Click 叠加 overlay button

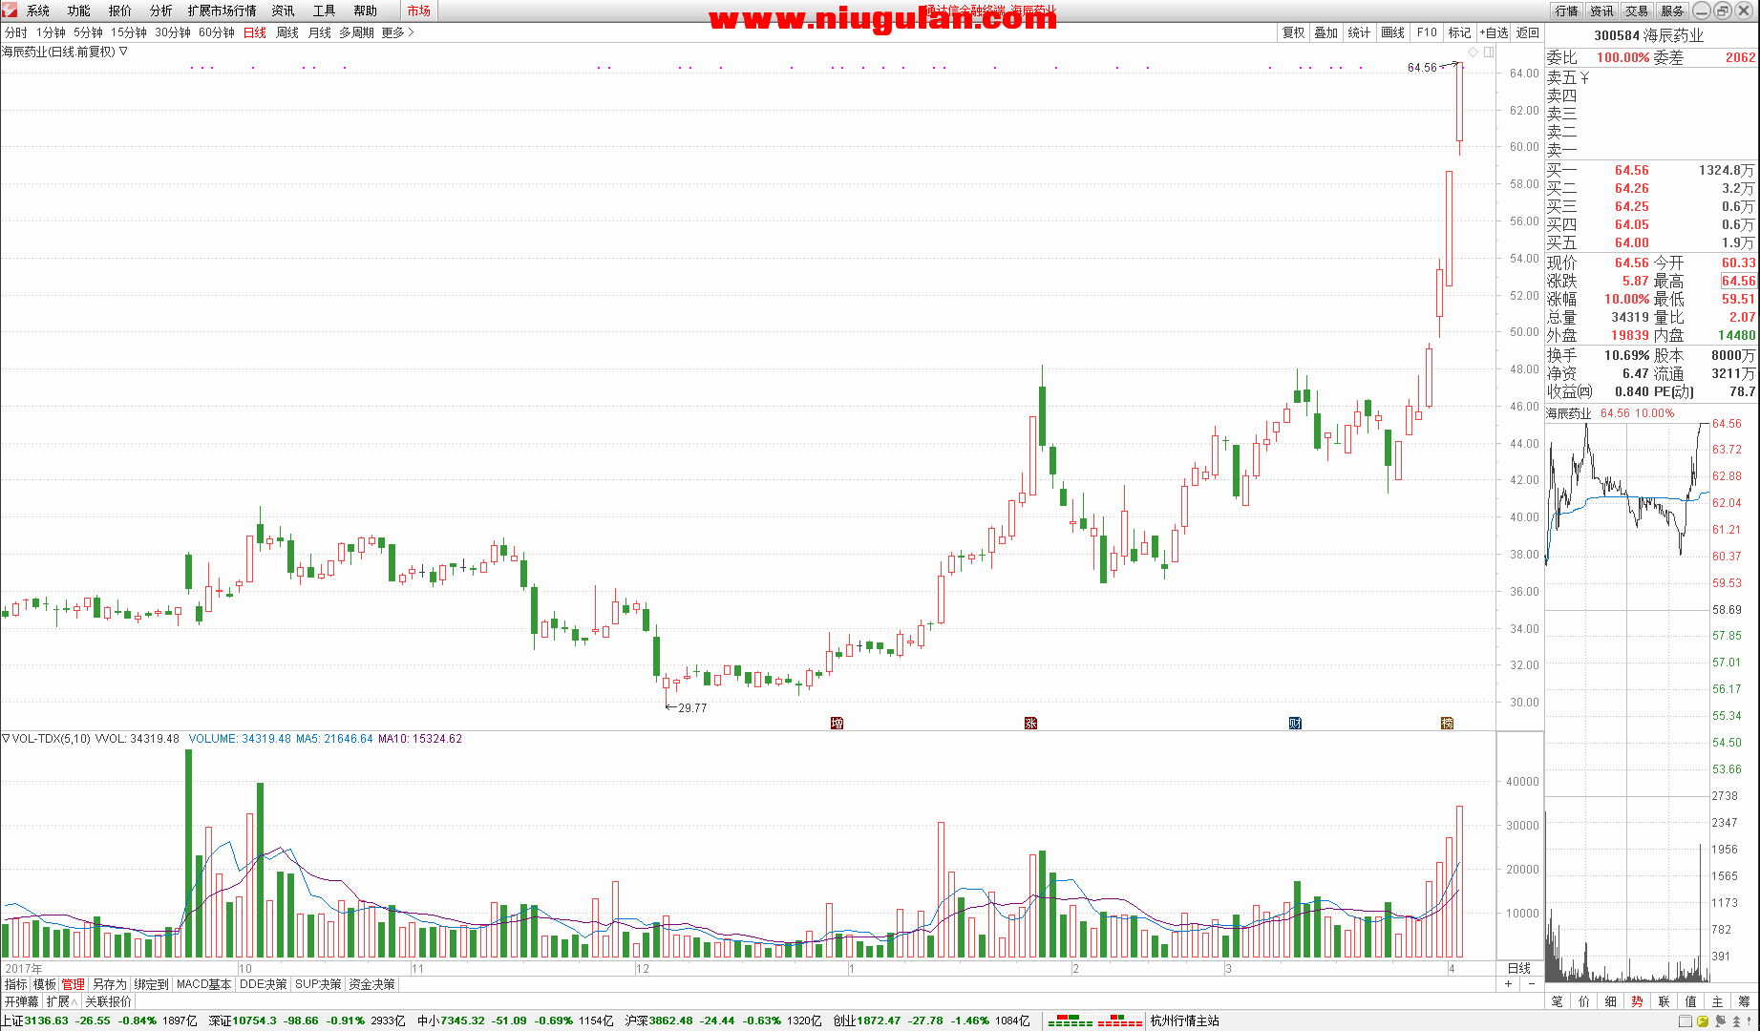(x=1326, y=32)
